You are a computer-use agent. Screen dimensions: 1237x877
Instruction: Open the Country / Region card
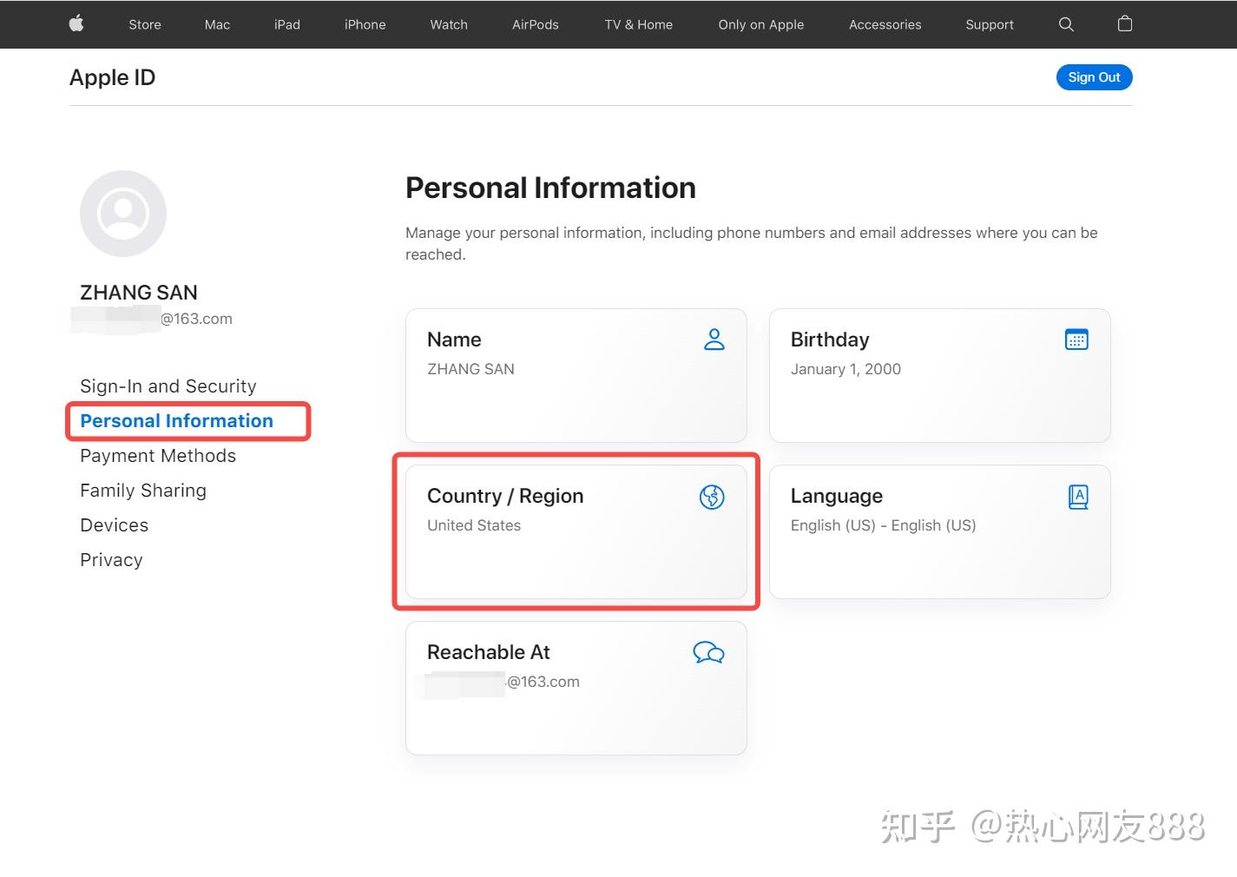[x=576, y=531]
